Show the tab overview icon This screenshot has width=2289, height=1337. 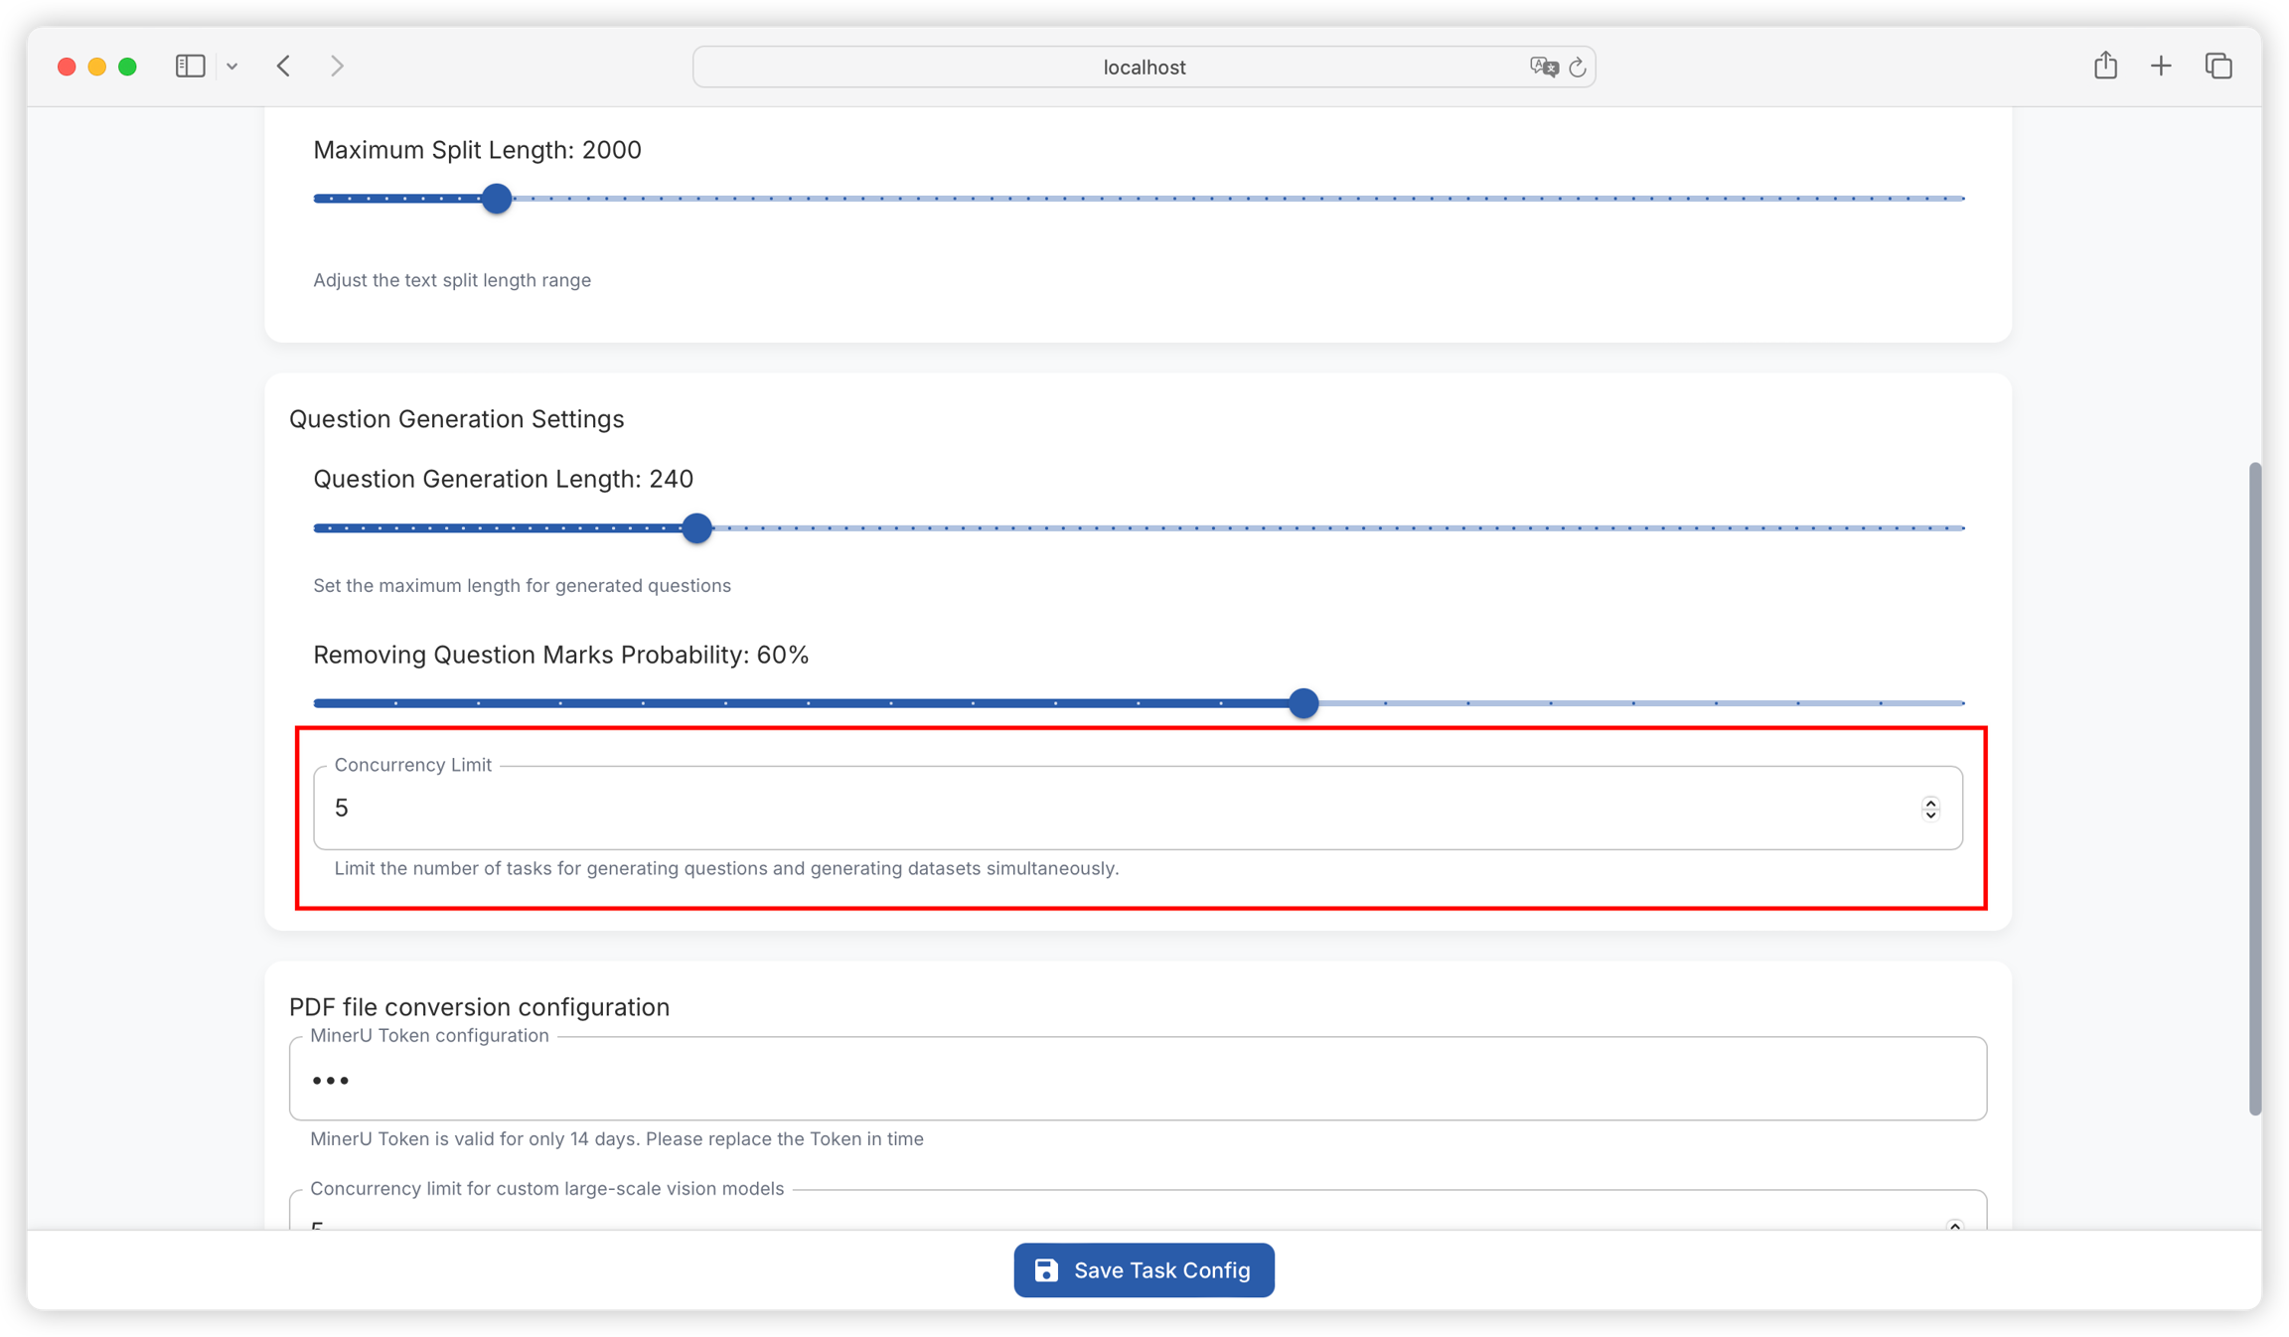[x=2218, y=67]
